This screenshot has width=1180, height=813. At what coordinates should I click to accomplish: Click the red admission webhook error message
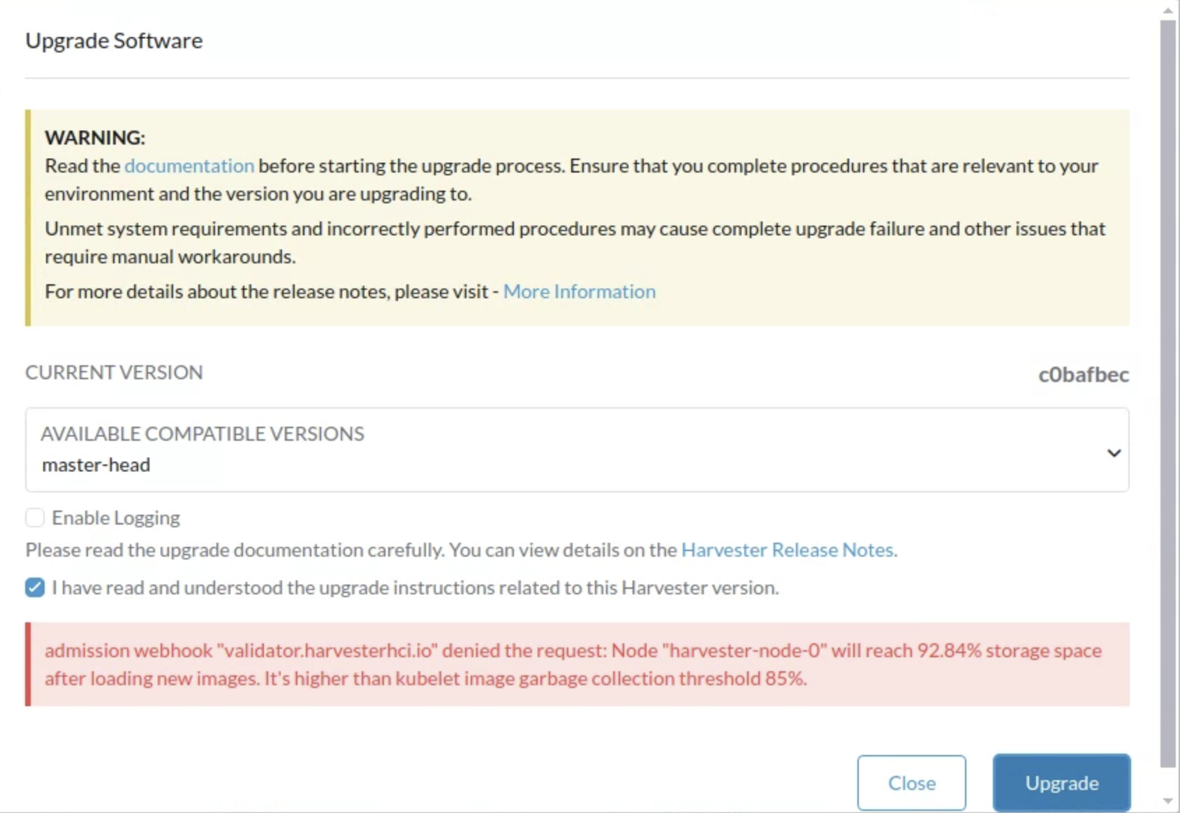pos(573,664)
